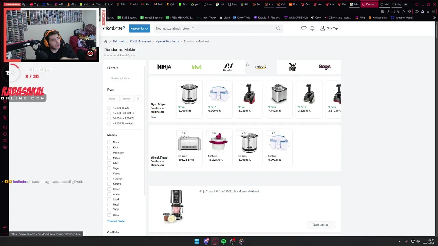Open the Yemek Başvuru bookmark

coord(151,17)
